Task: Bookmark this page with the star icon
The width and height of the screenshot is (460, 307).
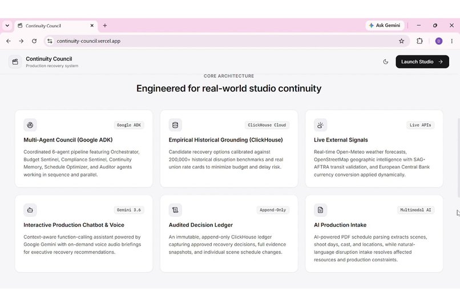Action: pyautogui.click(x=401, y=41)
